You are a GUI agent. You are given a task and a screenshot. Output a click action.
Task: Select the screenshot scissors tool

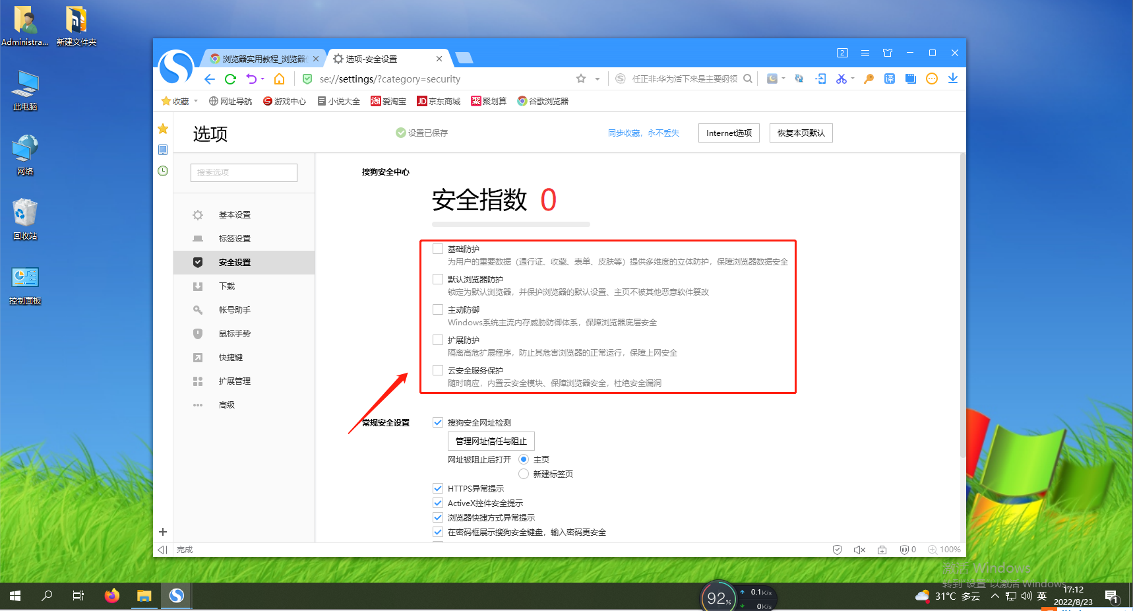841,79
